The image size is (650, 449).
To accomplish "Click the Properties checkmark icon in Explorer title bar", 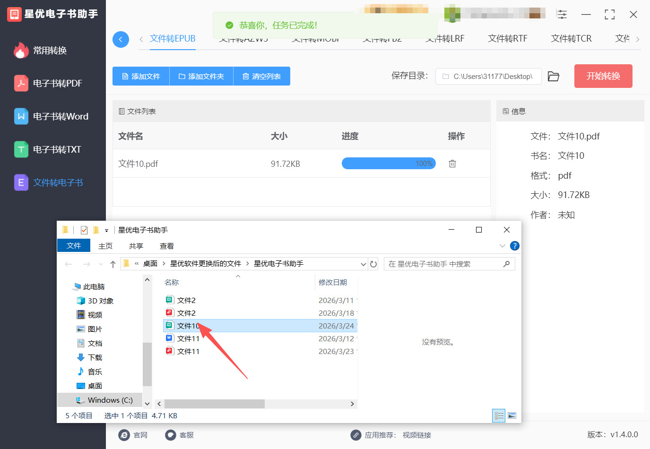I will coord(84,230).
